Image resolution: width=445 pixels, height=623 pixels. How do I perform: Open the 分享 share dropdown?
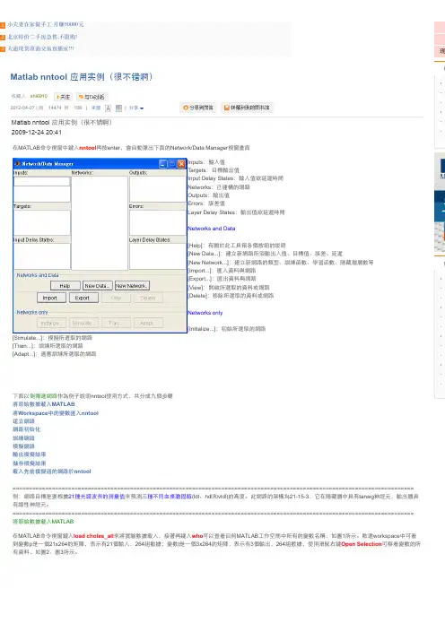coord(136,108)
